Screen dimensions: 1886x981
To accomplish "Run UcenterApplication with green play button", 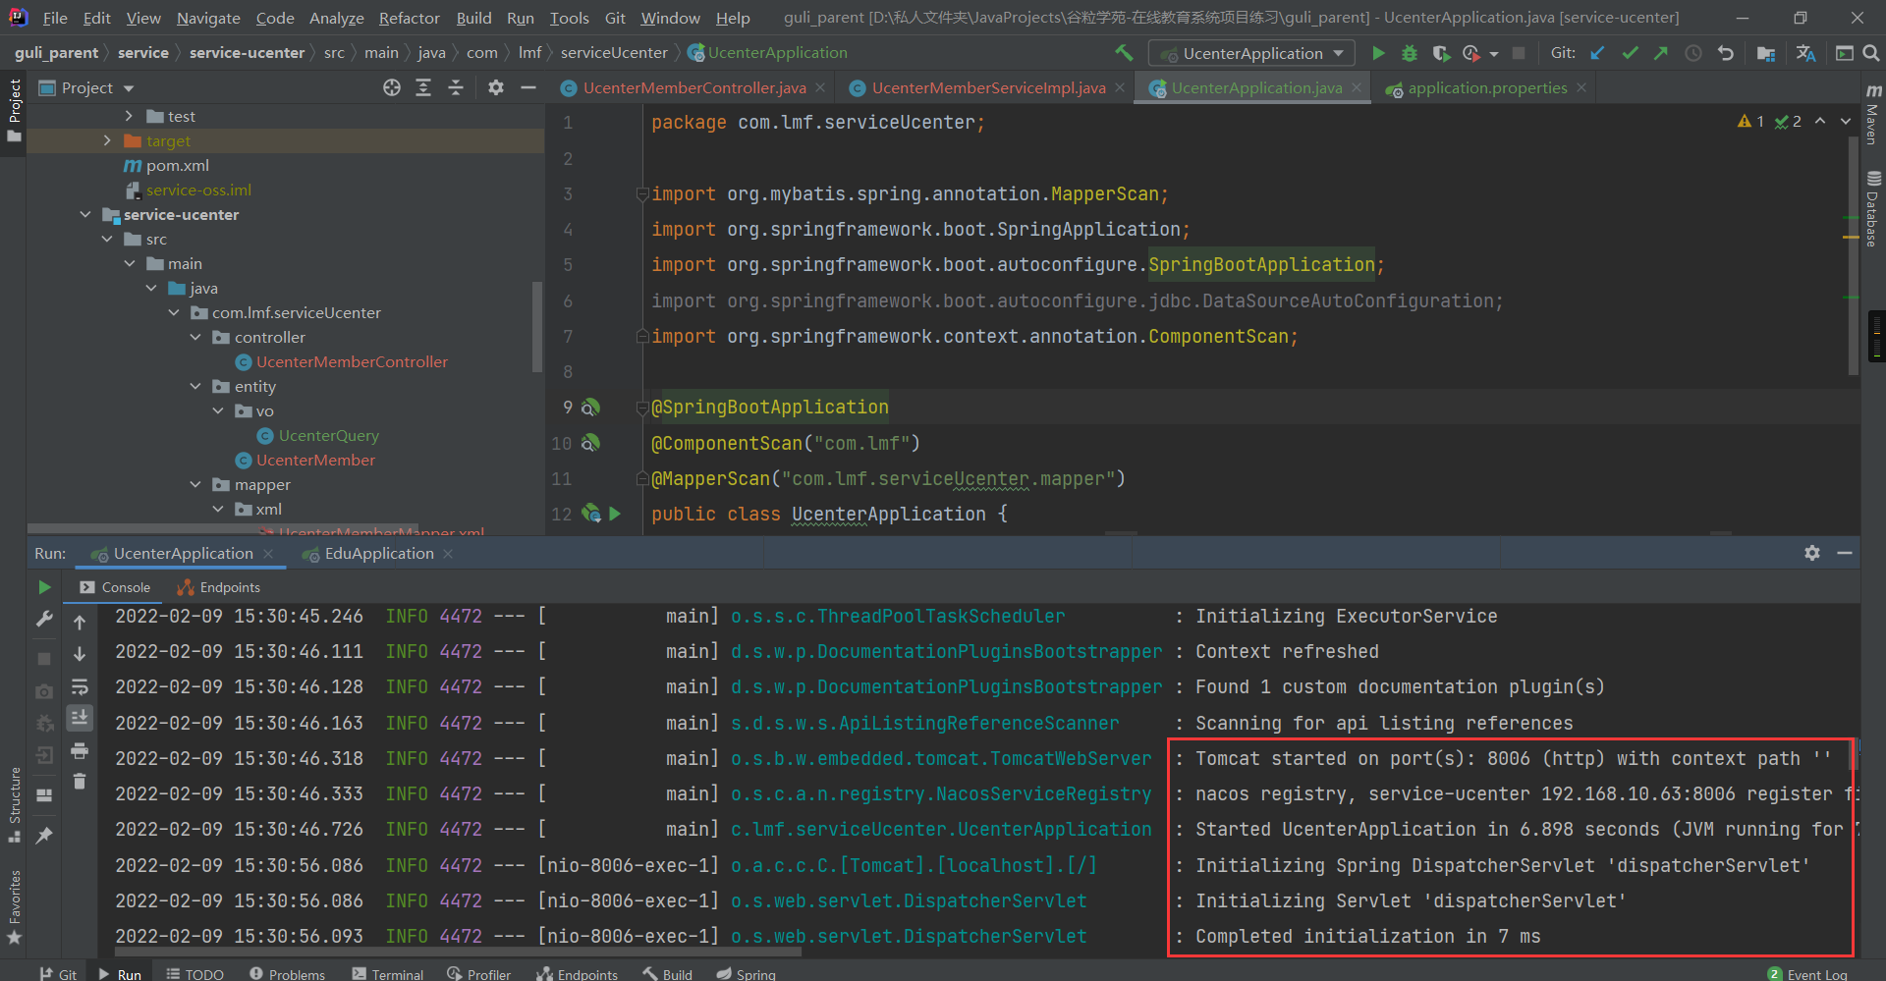I will (x=1378, y=53).
